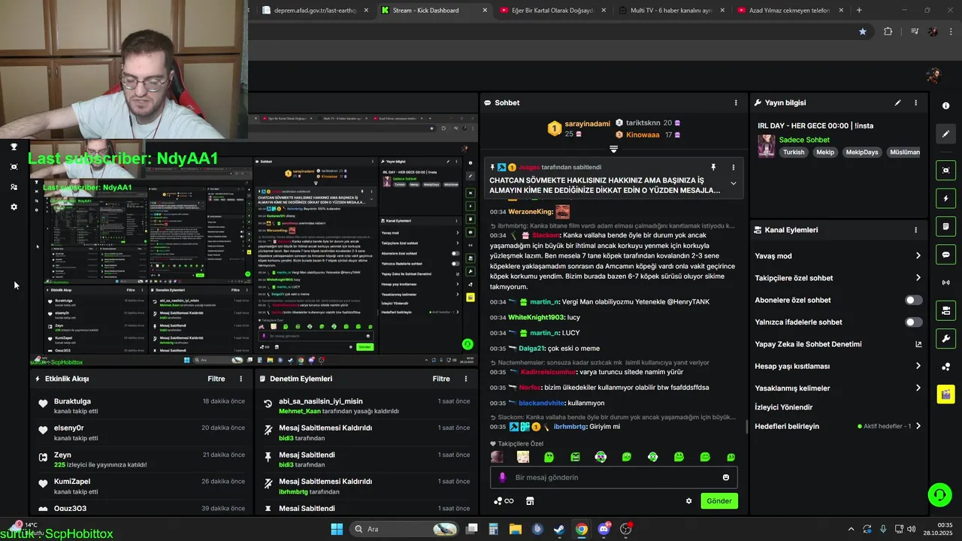Click the Sadece Sohbet category link
Viewport: 962px width, 541px height.
pos(804,140)
